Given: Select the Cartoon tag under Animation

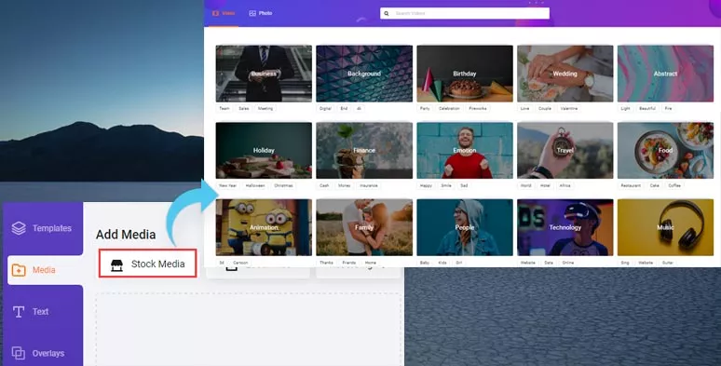Looking at the screenshot, I should [x=240, y=263].
